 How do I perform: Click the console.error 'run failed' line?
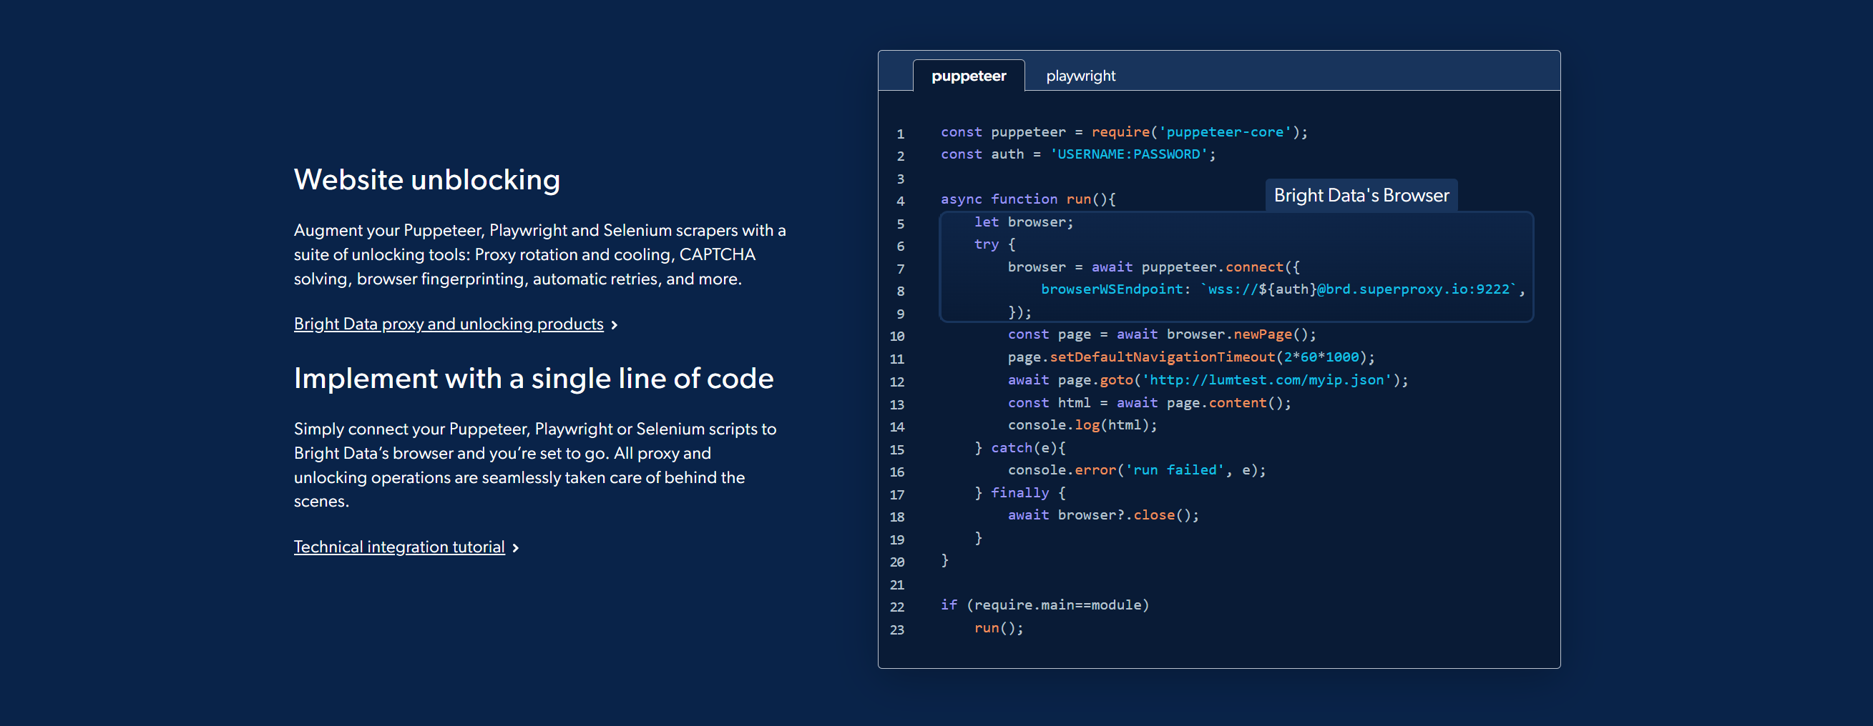point(1135,470)
